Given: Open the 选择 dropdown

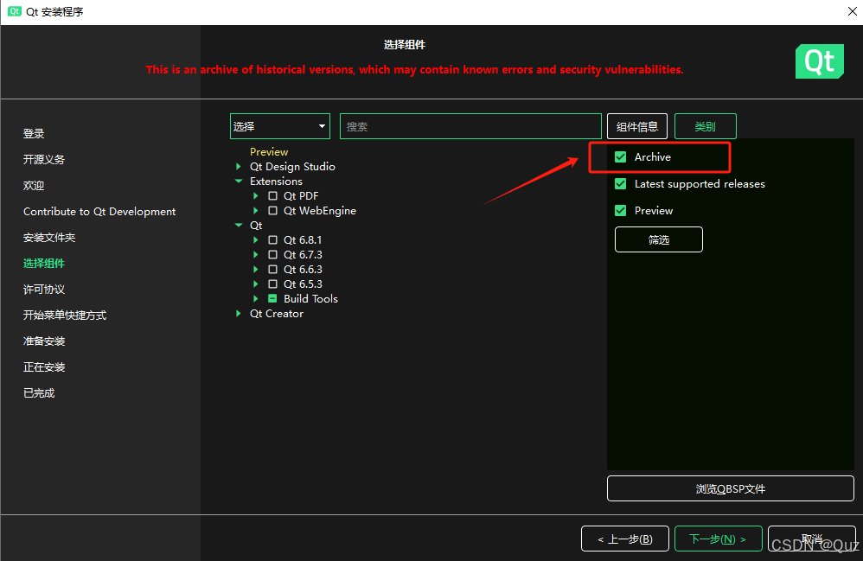Looking at the screenshot, I should coord(279,126).
